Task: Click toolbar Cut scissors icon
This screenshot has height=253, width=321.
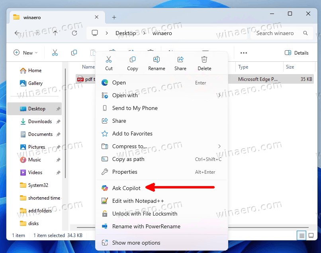Action: (x=55, y=53)
